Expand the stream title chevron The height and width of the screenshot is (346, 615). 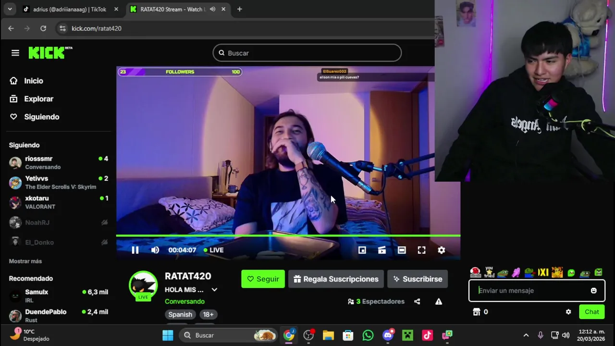(x=214, y=290)
